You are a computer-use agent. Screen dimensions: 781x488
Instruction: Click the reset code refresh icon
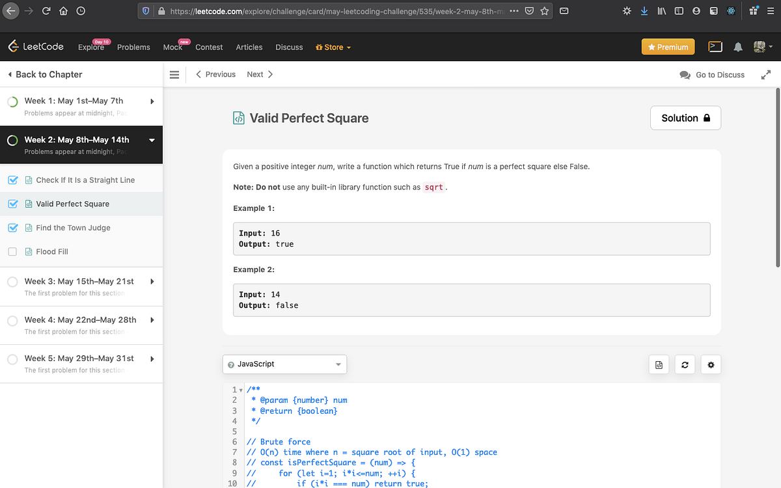(x=685, y=365)
